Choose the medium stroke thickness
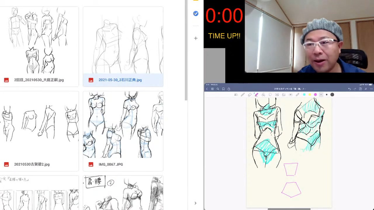Viewport: 374px width, 210px height. pos(326,94)
